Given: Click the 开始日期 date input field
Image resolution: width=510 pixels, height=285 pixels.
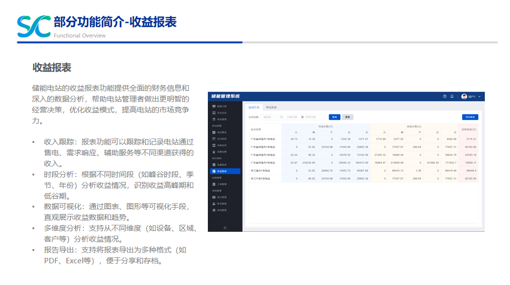Looking at the screenshot, I should pyautogui.click(x=293, y=117).
